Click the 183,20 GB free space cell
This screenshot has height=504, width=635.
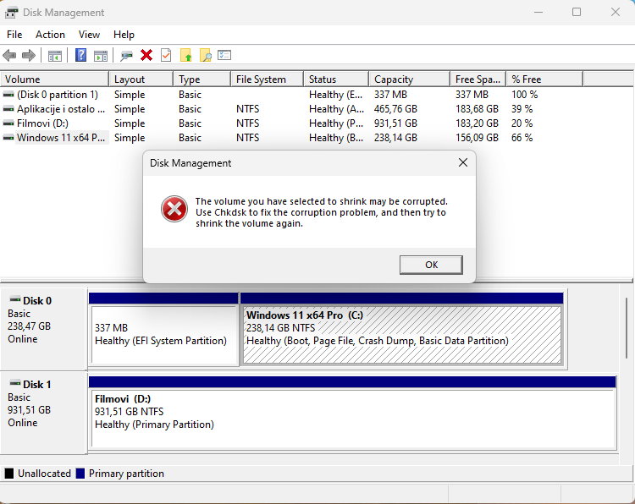tap(477, 123)
